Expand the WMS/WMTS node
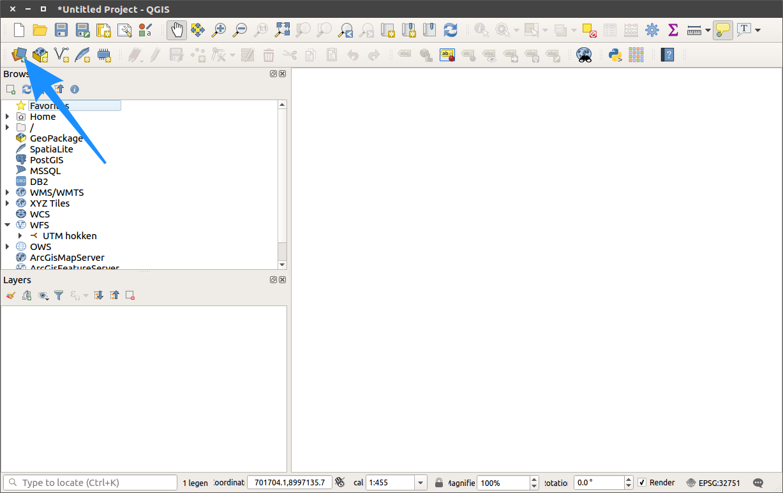The image size is (783, 493). coord(7,193)
